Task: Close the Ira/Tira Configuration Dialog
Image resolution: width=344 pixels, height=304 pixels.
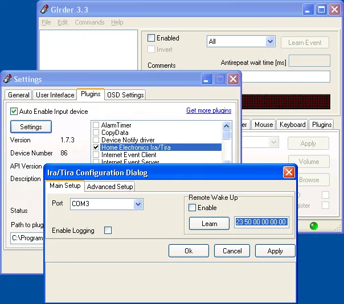Action: tap(289, 172)
